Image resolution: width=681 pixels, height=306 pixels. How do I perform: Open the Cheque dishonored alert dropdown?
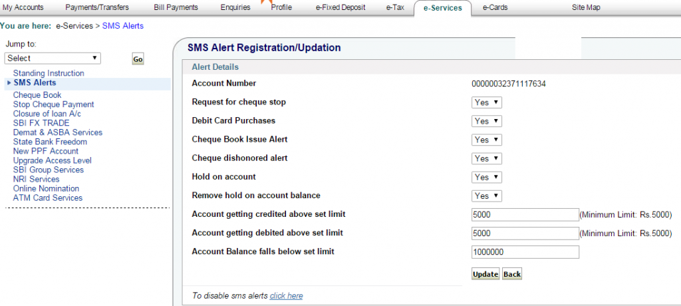[487, 158]
